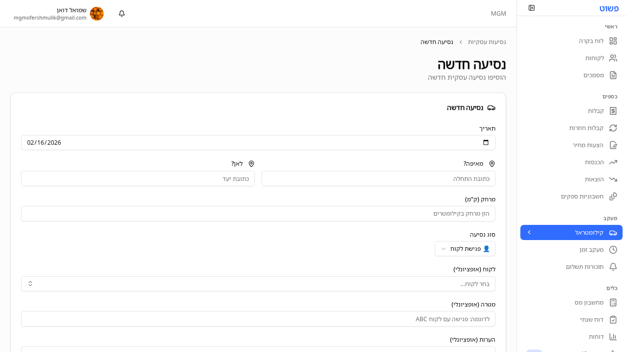Click the user avatar for שמואל דואן
Screen dimensions: 626x352
tap(97, 14)
